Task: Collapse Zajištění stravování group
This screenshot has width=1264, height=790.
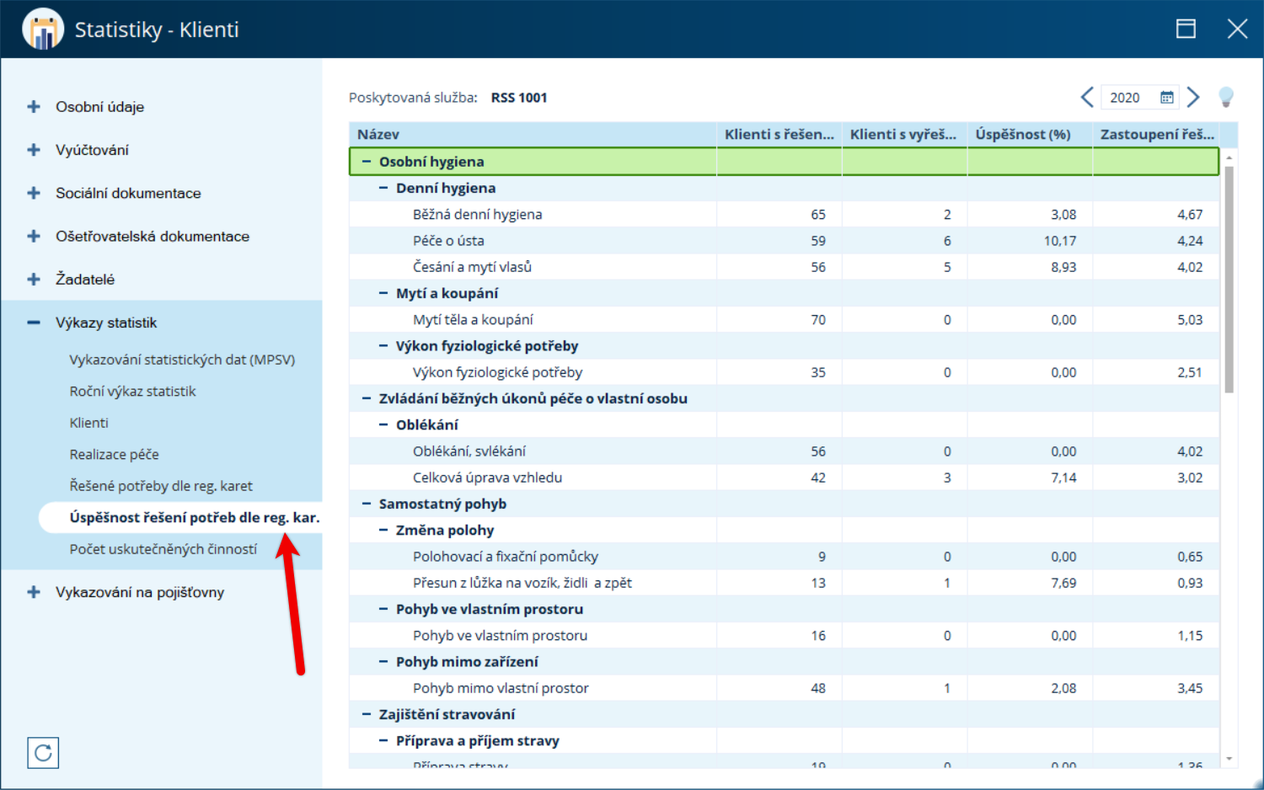Action: tap(367, 714)
